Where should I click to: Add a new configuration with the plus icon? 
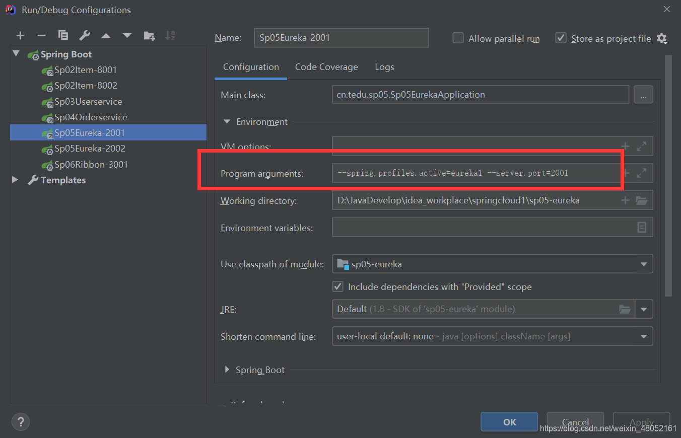20,35
